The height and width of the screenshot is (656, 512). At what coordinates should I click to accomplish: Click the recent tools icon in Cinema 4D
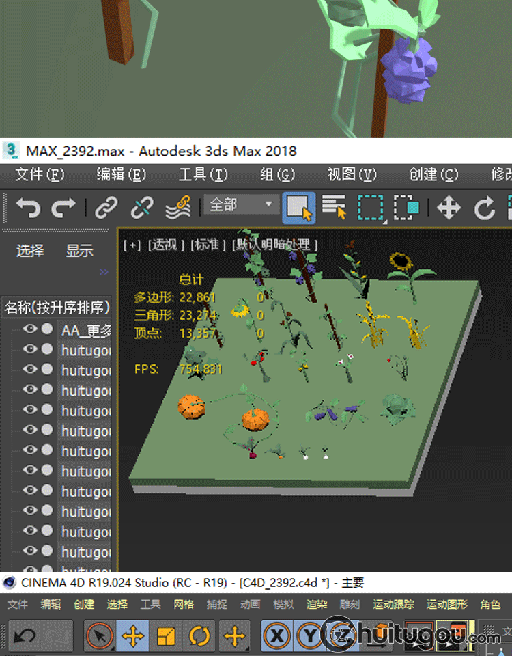(x=234, y=636)
